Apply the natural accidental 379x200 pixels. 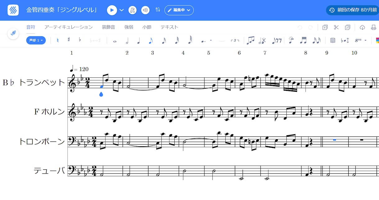57,40
